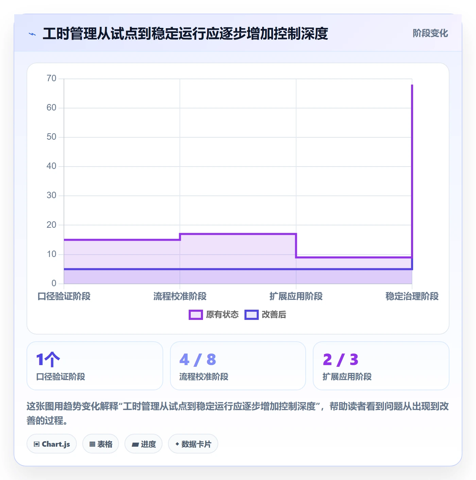Image resolution: width=476 pixels, height=480 pixels.
Task: Open the 2 / 3 扩展应用阶段 data card
Action: tap(381, 366)
